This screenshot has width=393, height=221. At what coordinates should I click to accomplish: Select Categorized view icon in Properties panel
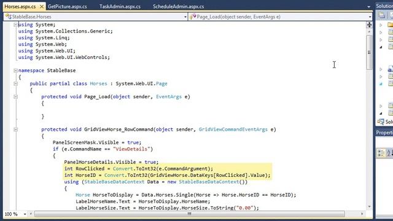coord(381,153)
